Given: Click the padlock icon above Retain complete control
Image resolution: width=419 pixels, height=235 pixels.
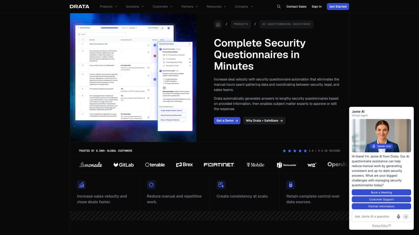Looking at the screenshot, I should pyautogui.click(x=291, y=185).
